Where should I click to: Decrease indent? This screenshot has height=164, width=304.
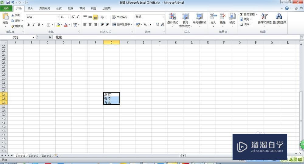point(102,24)
